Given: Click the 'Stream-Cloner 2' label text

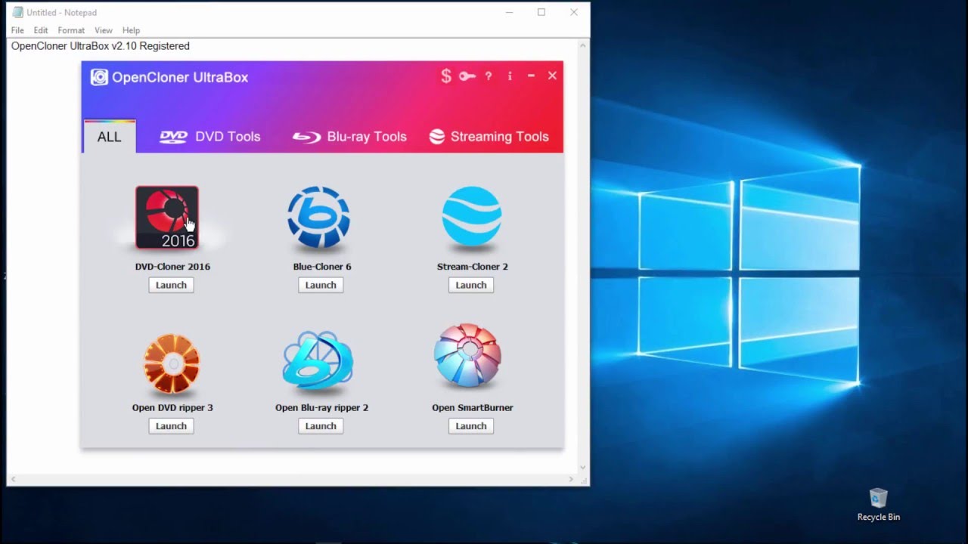Looking at the screenshot, I should tap(473, 267).
